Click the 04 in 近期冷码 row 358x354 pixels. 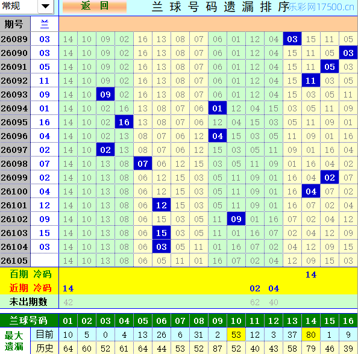(x=274, y=288)
